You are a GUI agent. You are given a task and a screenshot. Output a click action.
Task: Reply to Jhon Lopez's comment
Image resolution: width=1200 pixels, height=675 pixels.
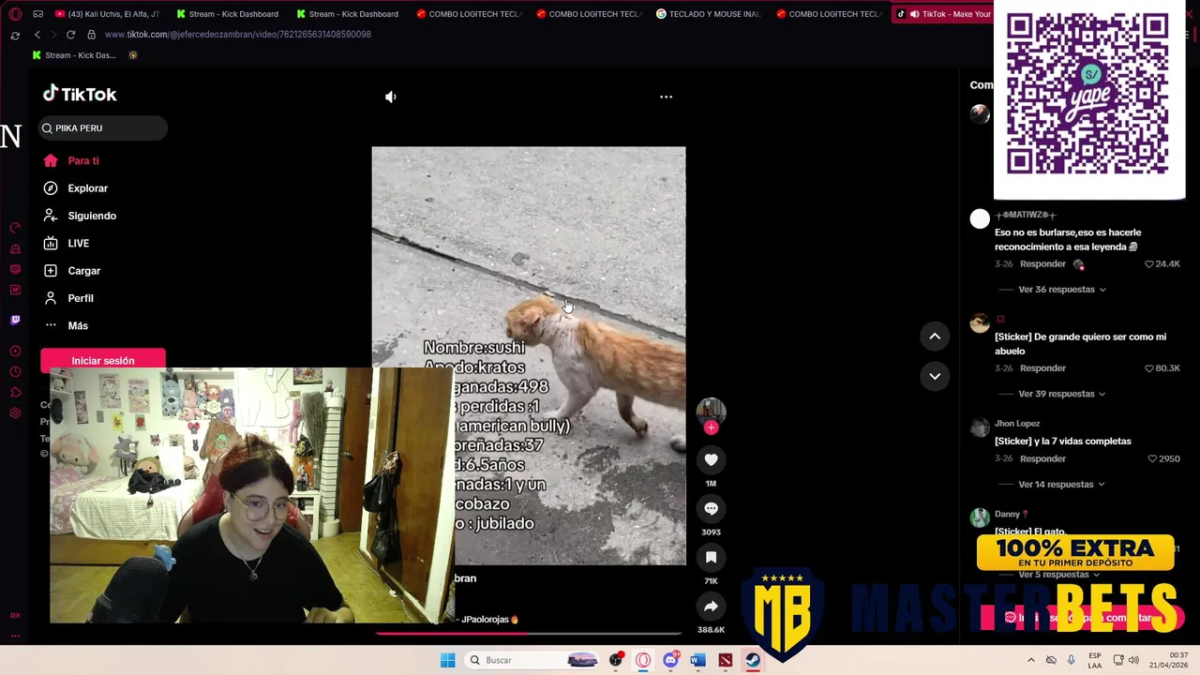tap(1042, 458)
